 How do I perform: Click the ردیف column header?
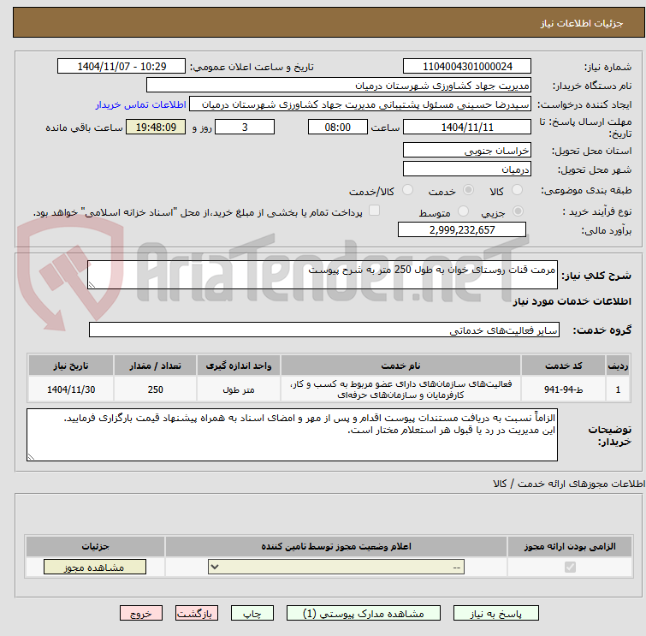tap(618, 366)
